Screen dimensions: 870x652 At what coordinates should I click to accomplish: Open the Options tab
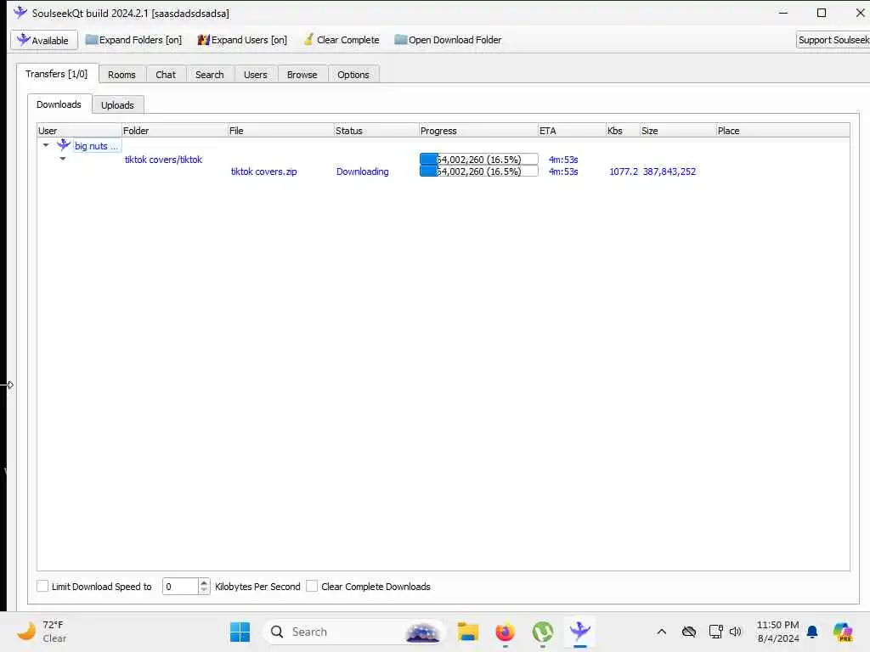[x=353, y=75]
